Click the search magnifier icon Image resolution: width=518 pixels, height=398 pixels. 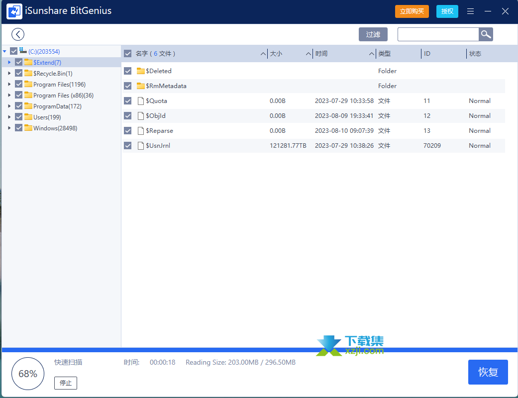486,34
